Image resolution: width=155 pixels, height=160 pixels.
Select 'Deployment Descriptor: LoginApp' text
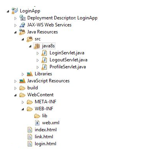tap(62, 18)
